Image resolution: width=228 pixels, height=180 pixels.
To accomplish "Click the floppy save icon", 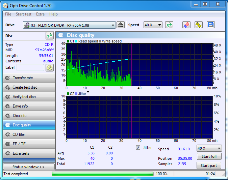I will coord(211,25).
